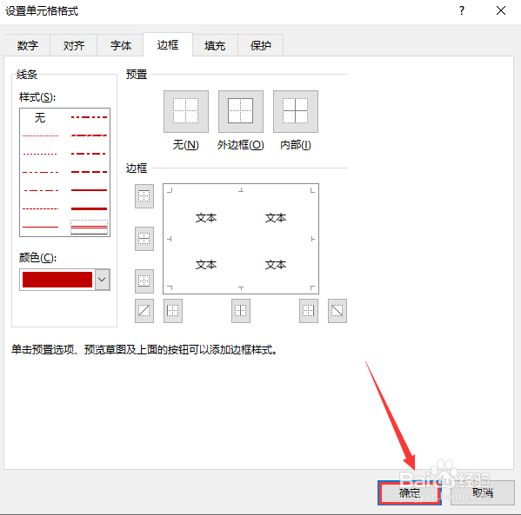Image resolution: width=521 pixels, height=515 pixels.
Task: Apply the Outline (外边框) border preset
Action: point(241,111)
